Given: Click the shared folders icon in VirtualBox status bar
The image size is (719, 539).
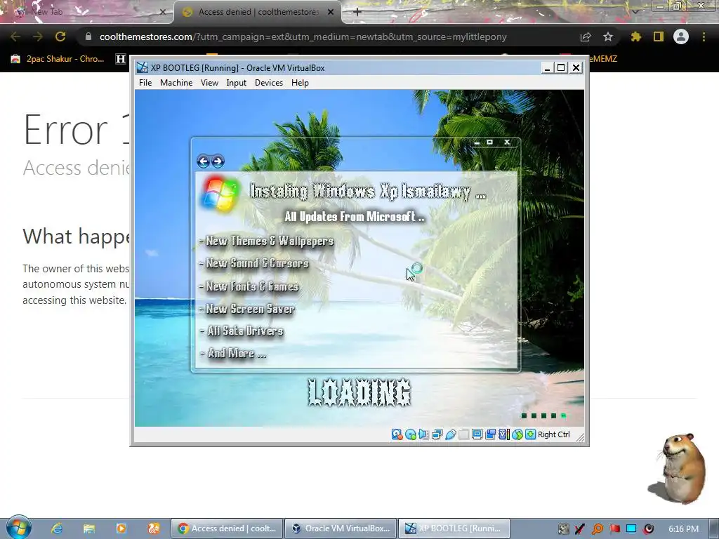Looking at the screenshot, I should pos(463,434).
